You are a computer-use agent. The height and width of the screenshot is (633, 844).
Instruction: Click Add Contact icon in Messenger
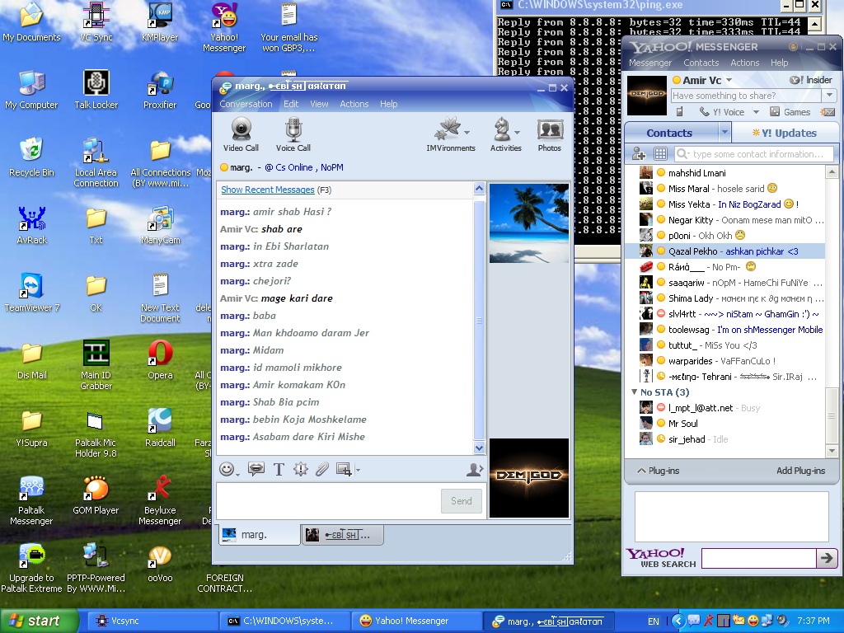point(639,154)
